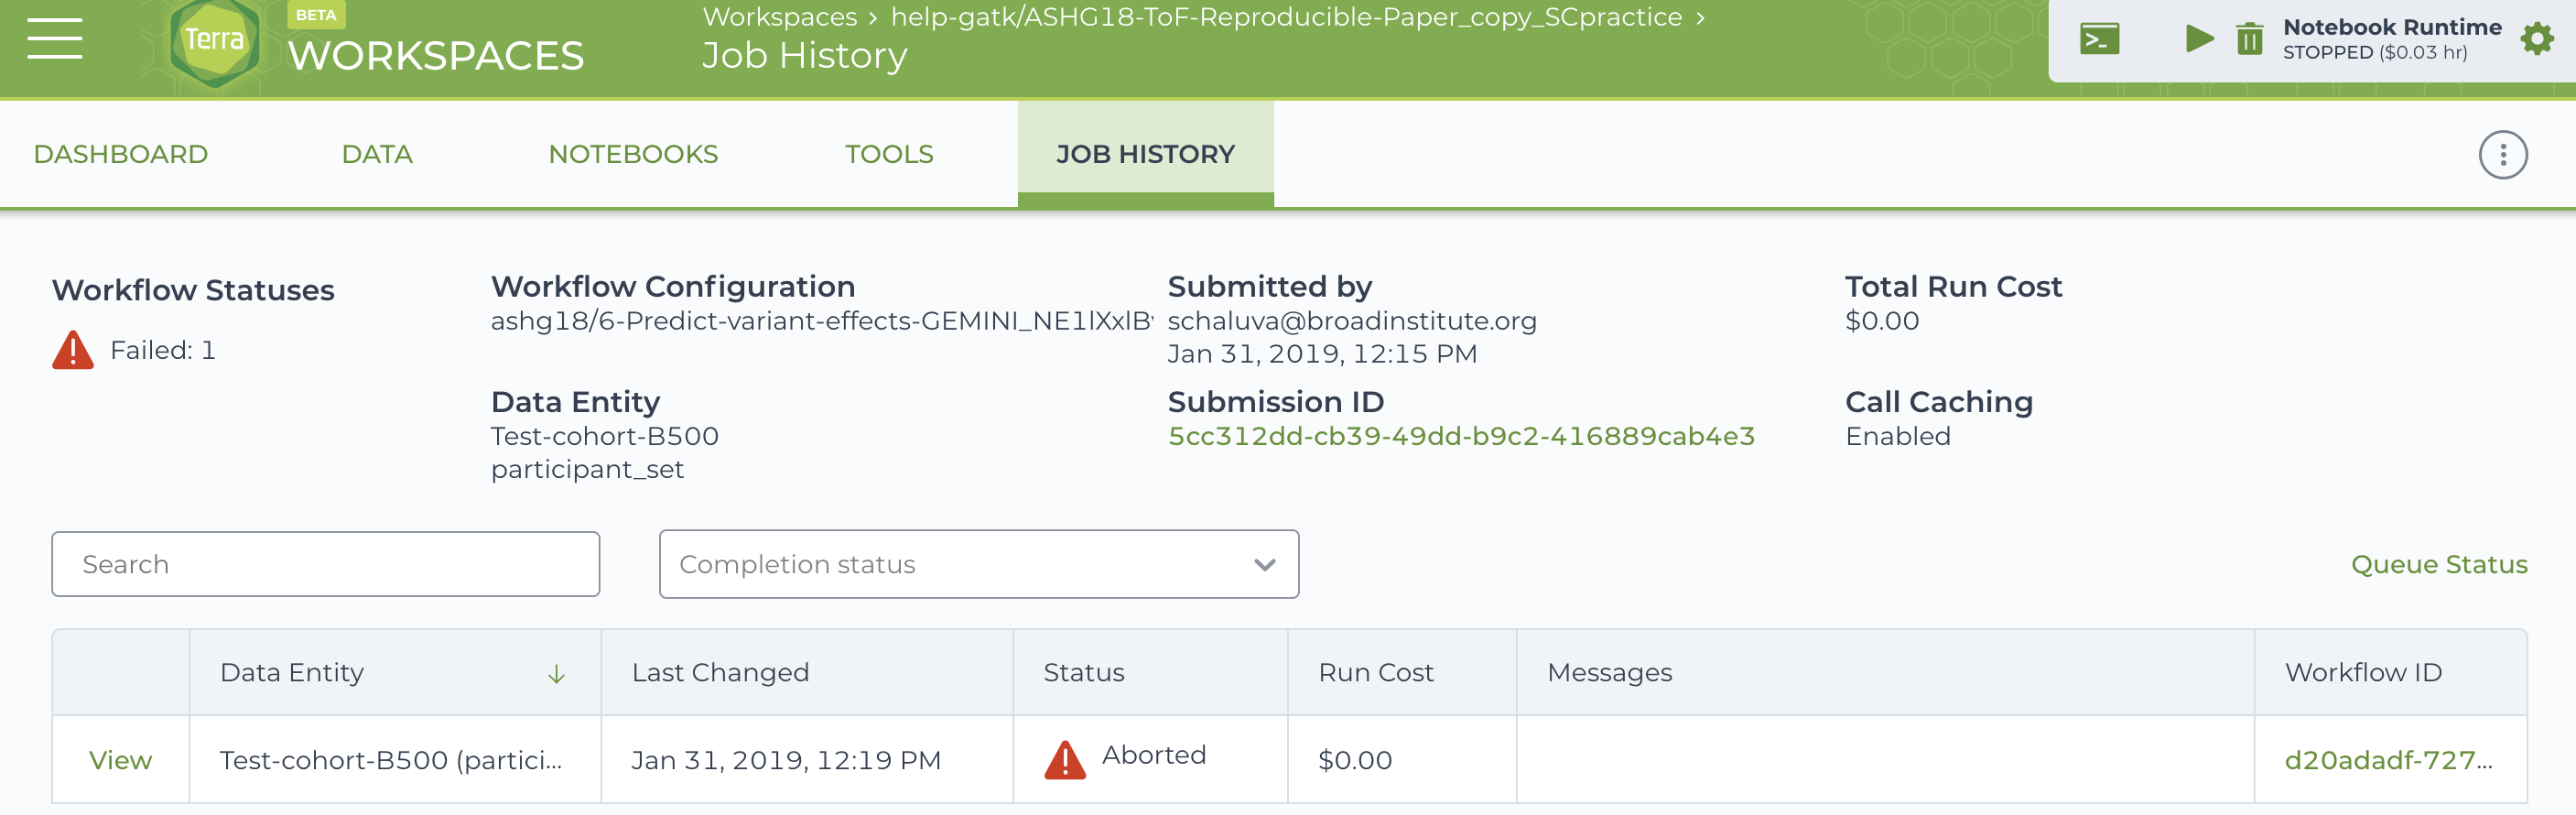Click the Aborted status warning icon

[x=1065, y=759]
